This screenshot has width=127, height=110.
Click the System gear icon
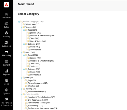coord(6,90)
